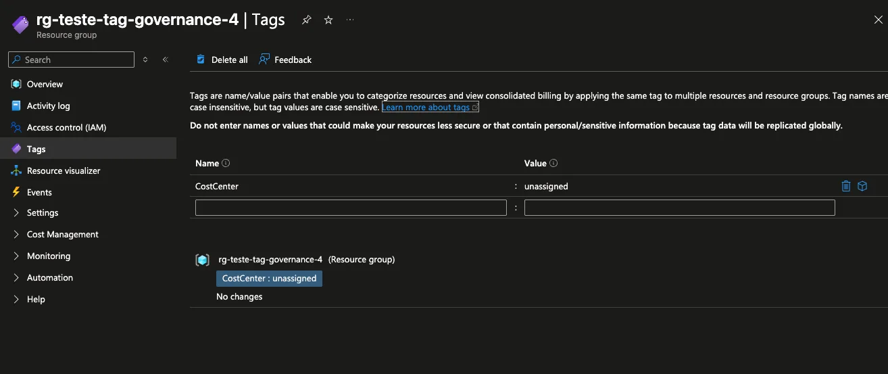Select the unassigned tag value cell
This screenshot has width=888, height=374.
pos(546,186)
